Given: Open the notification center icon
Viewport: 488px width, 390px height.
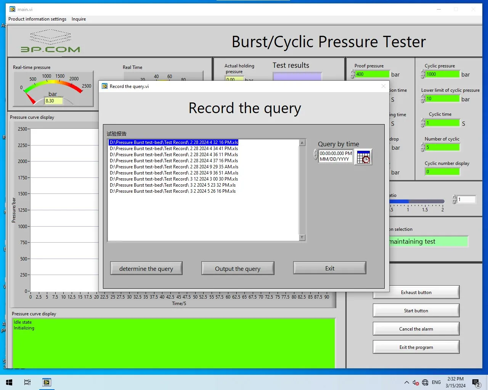Looking at the screenshot, I should 476,382.
